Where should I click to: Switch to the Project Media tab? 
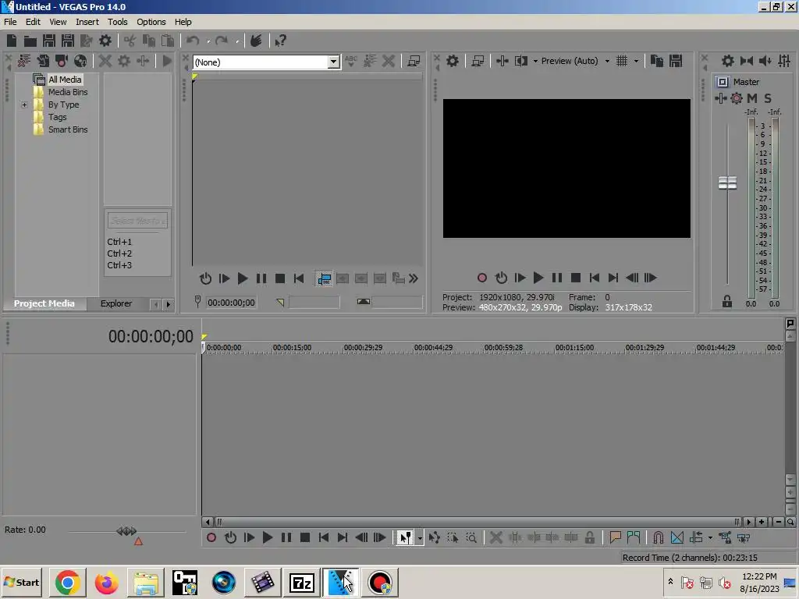(x=44, y=303)
